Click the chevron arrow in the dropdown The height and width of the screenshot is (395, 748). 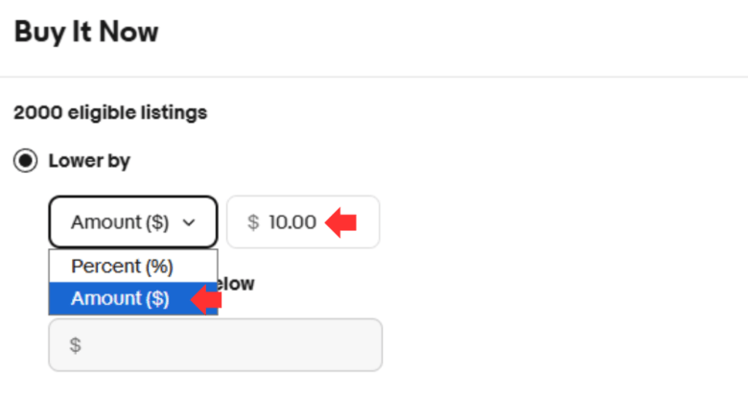coord(189,222)
